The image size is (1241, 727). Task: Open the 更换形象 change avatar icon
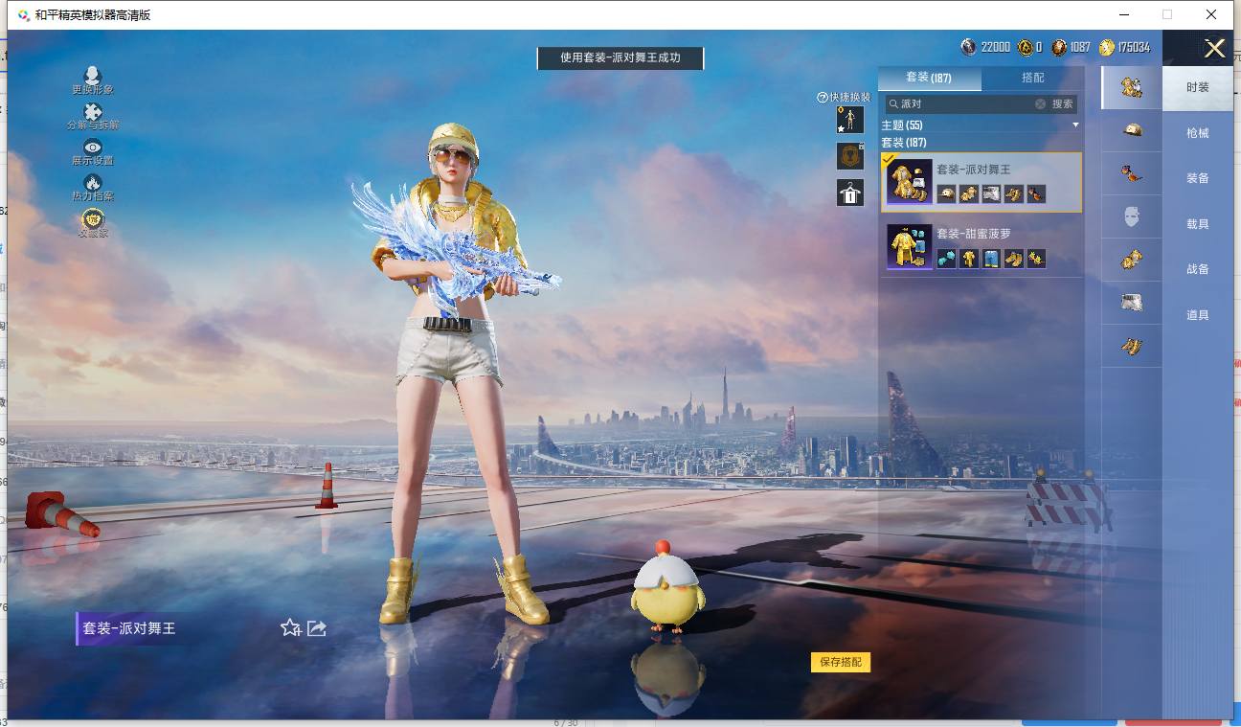tap(93, 76)
